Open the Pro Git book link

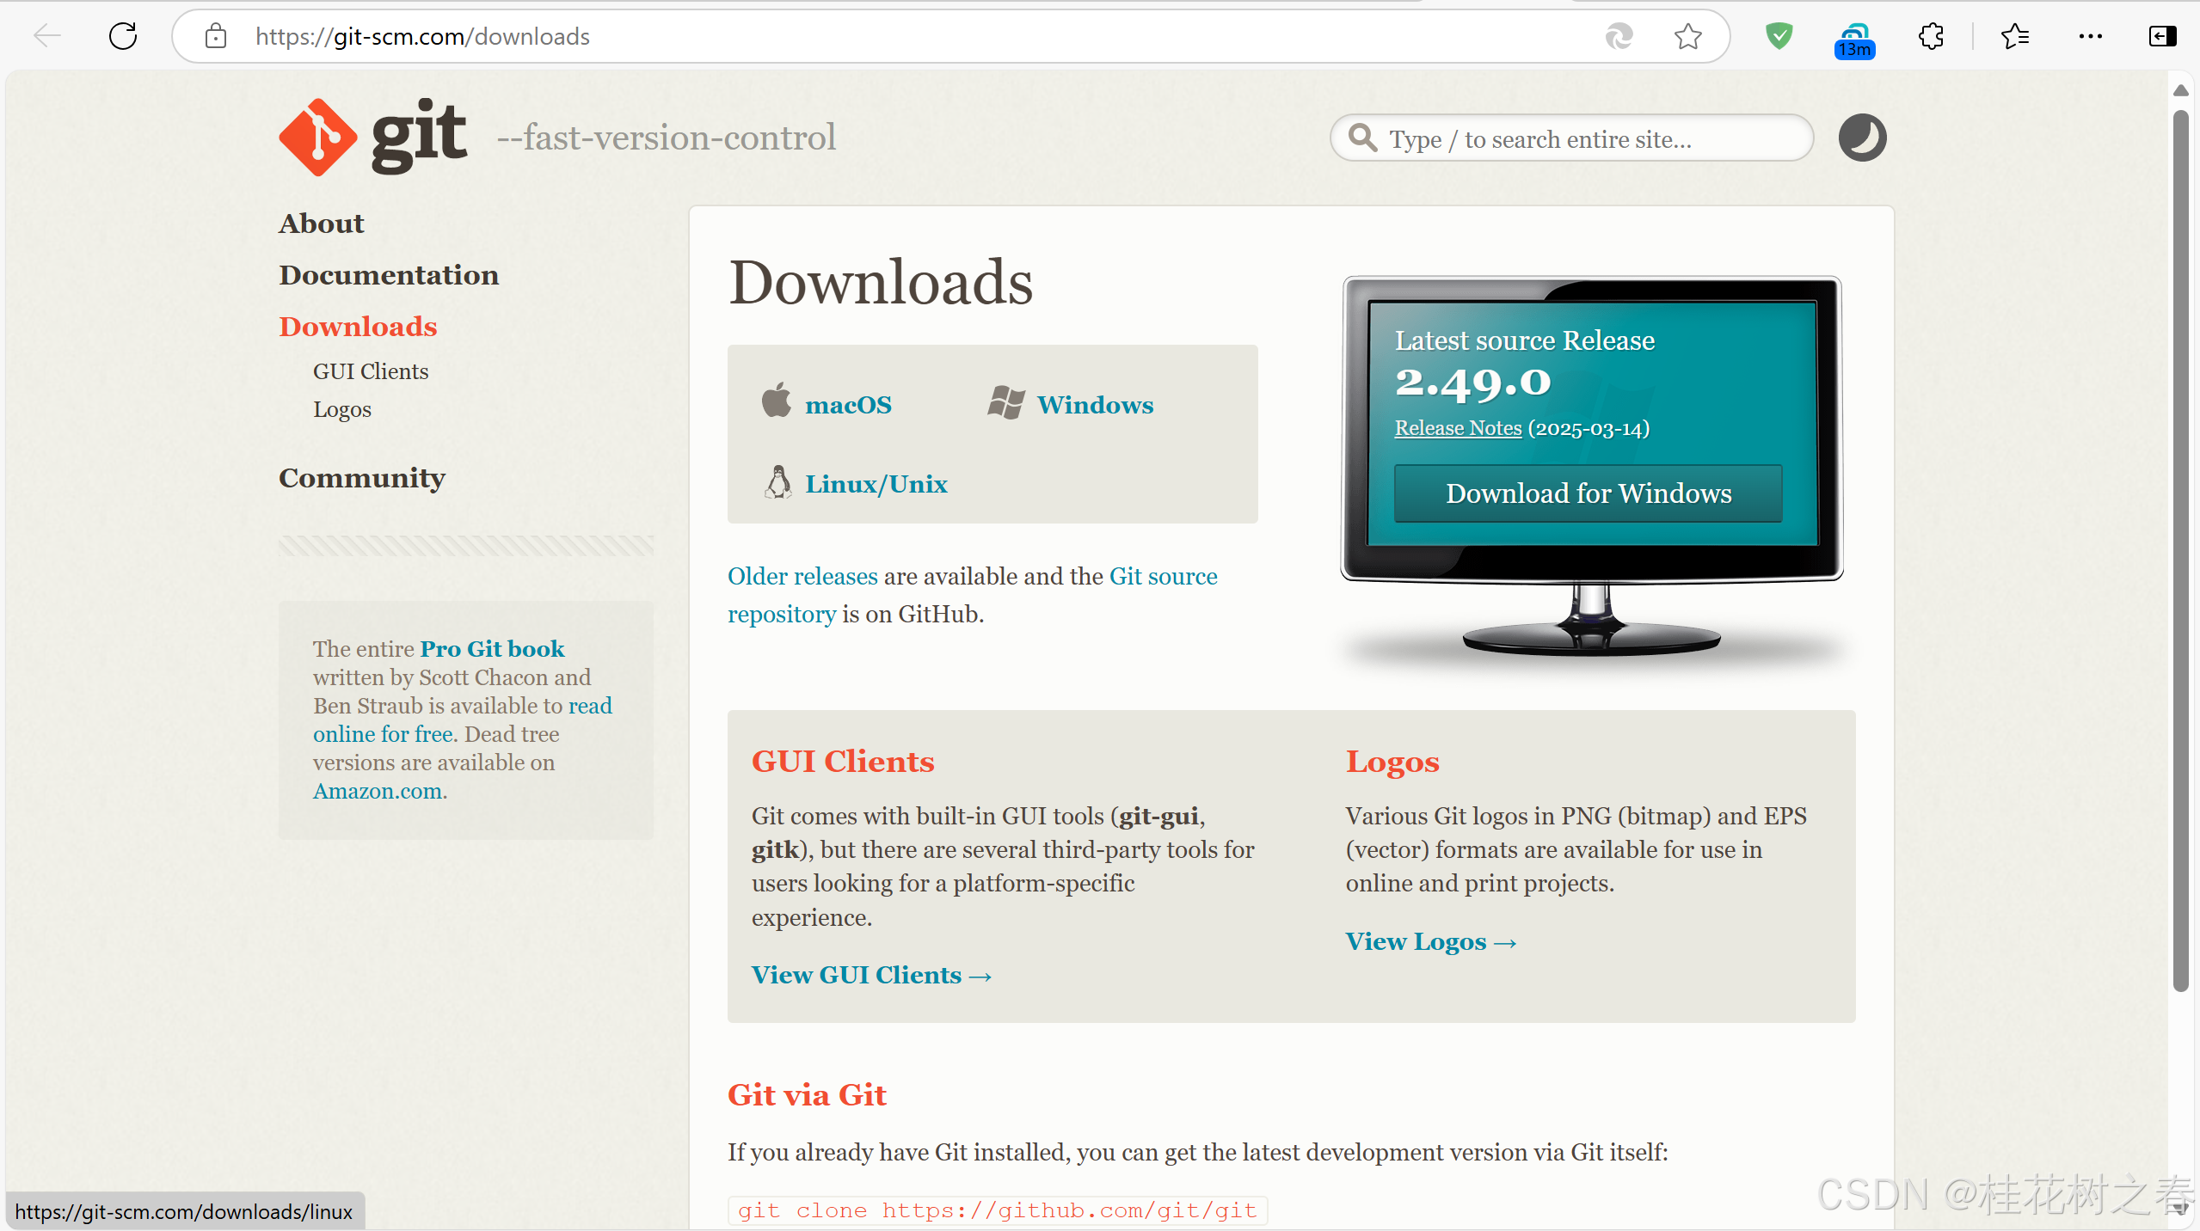coord(492,649)
